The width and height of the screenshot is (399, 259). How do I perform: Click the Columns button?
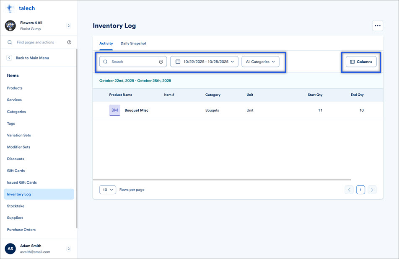coord(361,62)
